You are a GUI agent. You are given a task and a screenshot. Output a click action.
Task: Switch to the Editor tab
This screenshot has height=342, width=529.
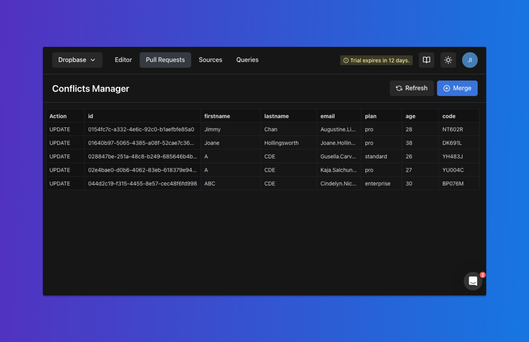[x=123, y=60]
